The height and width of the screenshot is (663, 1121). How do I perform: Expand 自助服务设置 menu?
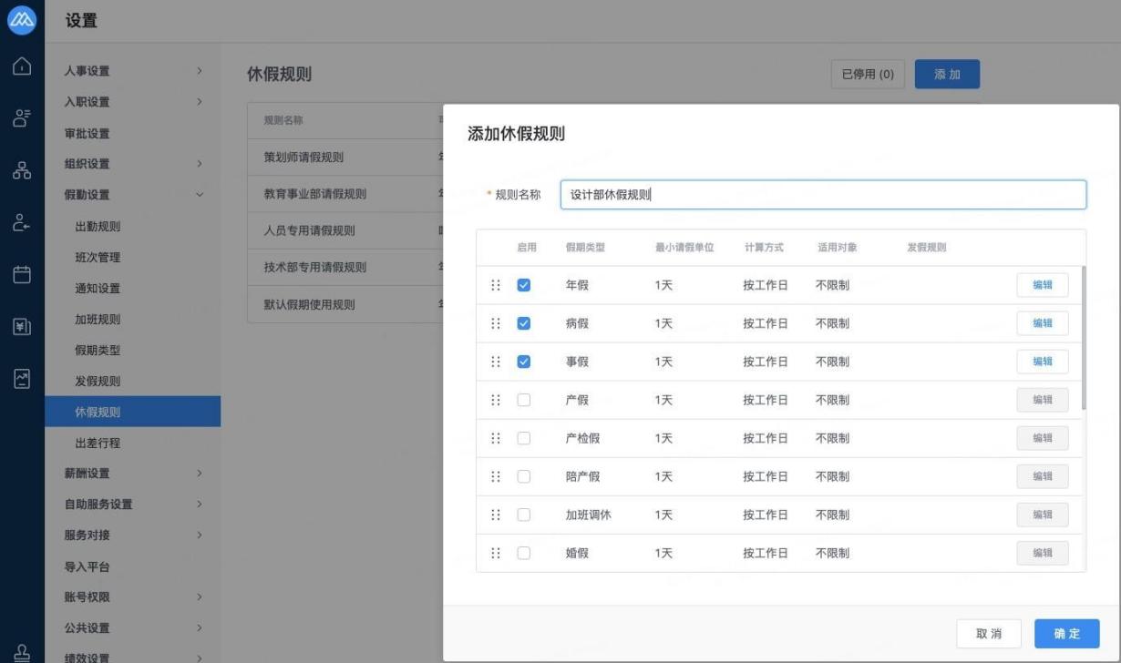tap(132, 505)
